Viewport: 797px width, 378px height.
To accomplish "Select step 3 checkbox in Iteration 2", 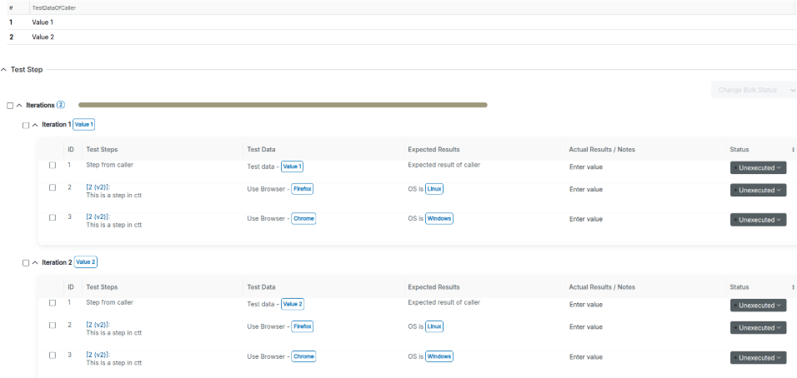I will click(53, 356).
